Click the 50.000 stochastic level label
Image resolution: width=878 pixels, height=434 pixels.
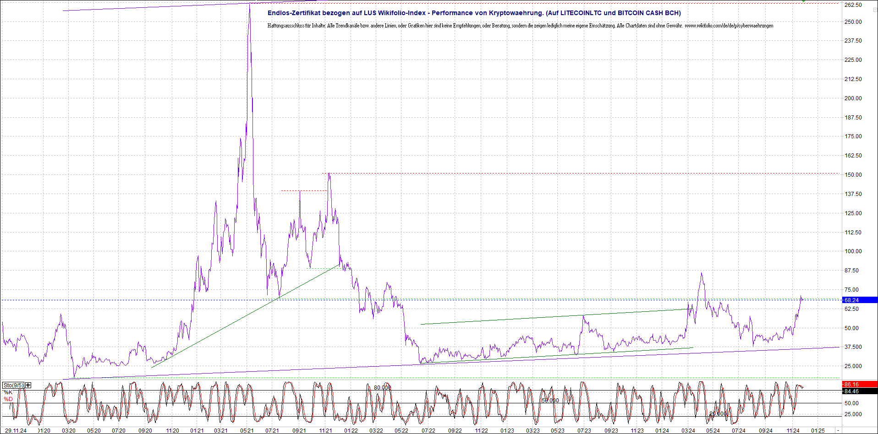(550, 400)
